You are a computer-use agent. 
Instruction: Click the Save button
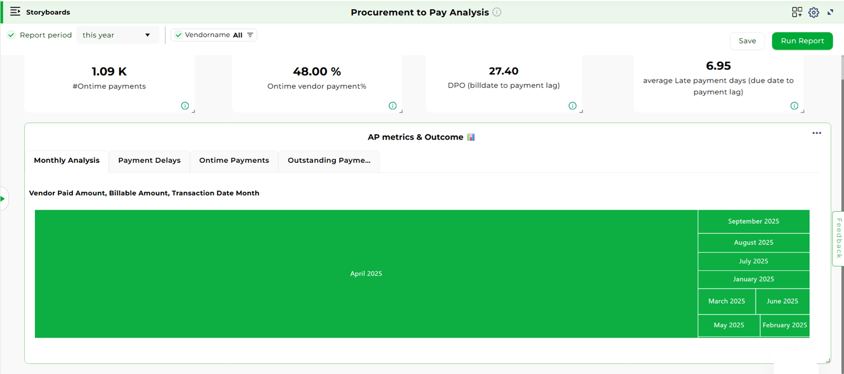747,41
